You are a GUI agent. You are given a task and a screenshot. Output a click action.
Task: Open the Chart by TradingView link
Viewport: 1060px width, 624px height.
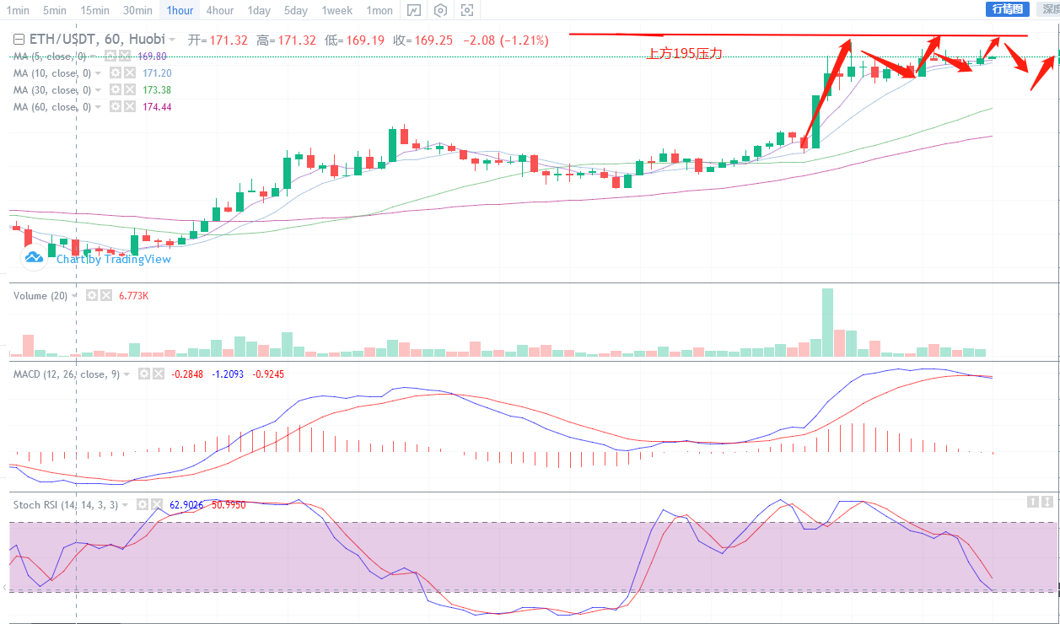[113, 259]
